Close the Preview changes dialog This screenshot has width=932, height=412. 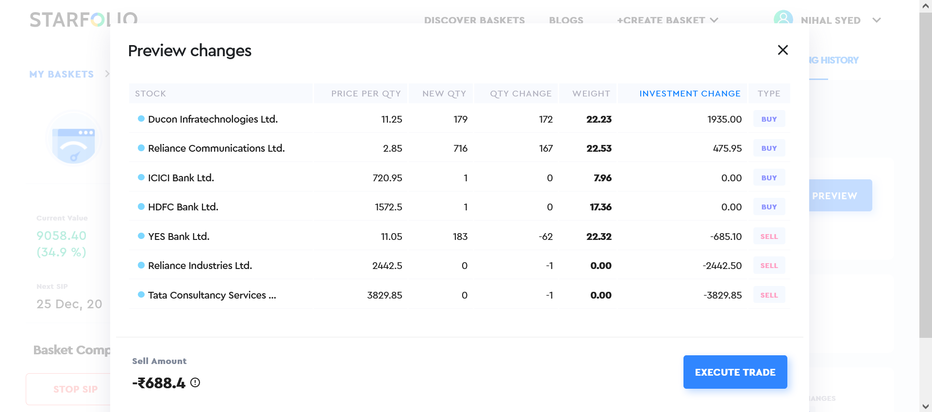pyautogui.click(x=782, y=50)
